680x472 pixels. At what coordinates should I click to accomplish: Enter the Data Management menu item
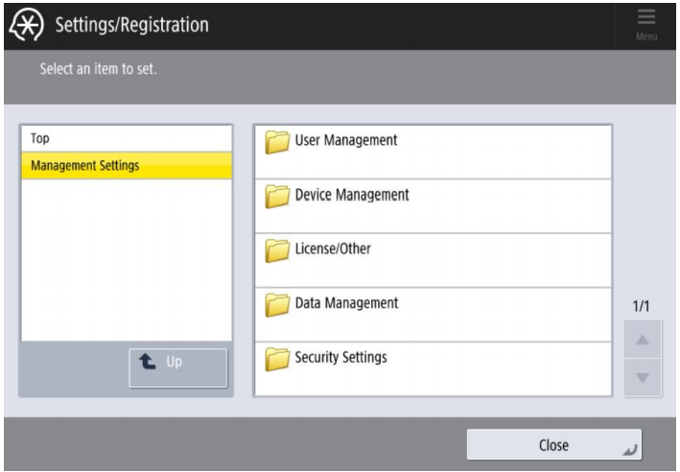(x=432, y=314)
